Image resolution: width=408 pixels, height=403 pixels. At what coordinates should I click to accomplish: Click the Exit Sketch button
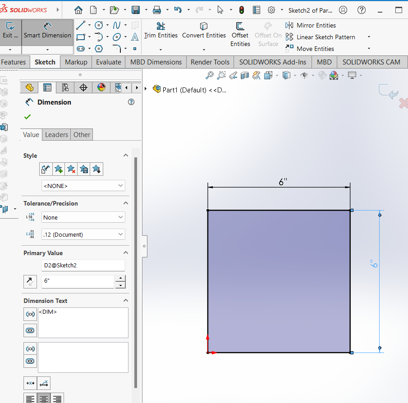[x=10, y=31]
